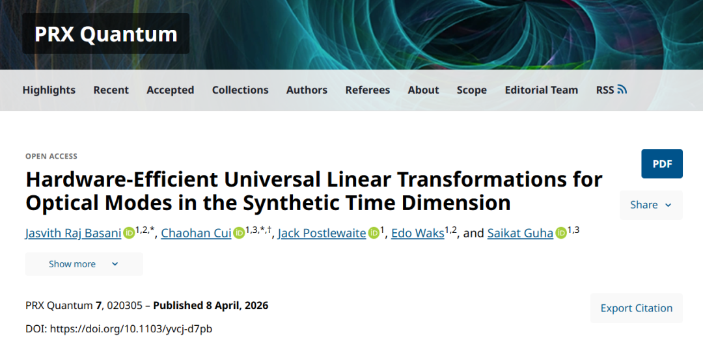Open Chaohan Cui's ORCID icon

point(239,233)
